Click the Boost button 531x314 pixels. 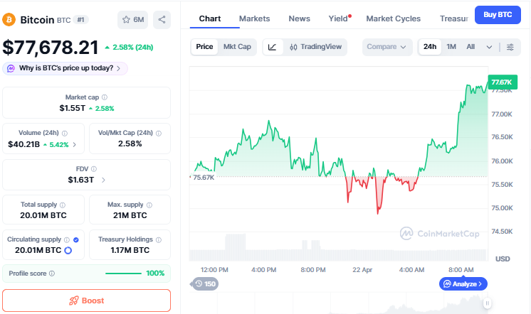(x=86, y=301)
